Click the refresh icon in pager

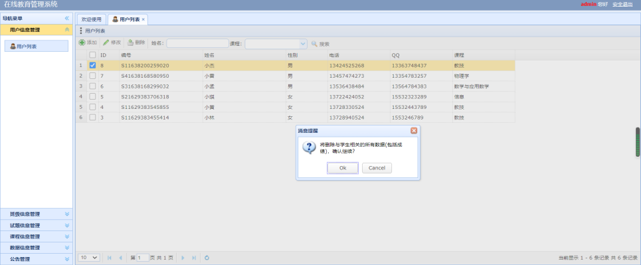coord(207,258)
